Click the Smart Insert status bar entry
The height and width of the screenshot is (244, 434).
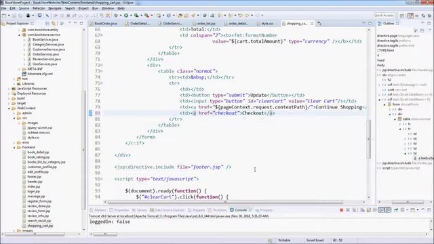click(x=315, y=240)
